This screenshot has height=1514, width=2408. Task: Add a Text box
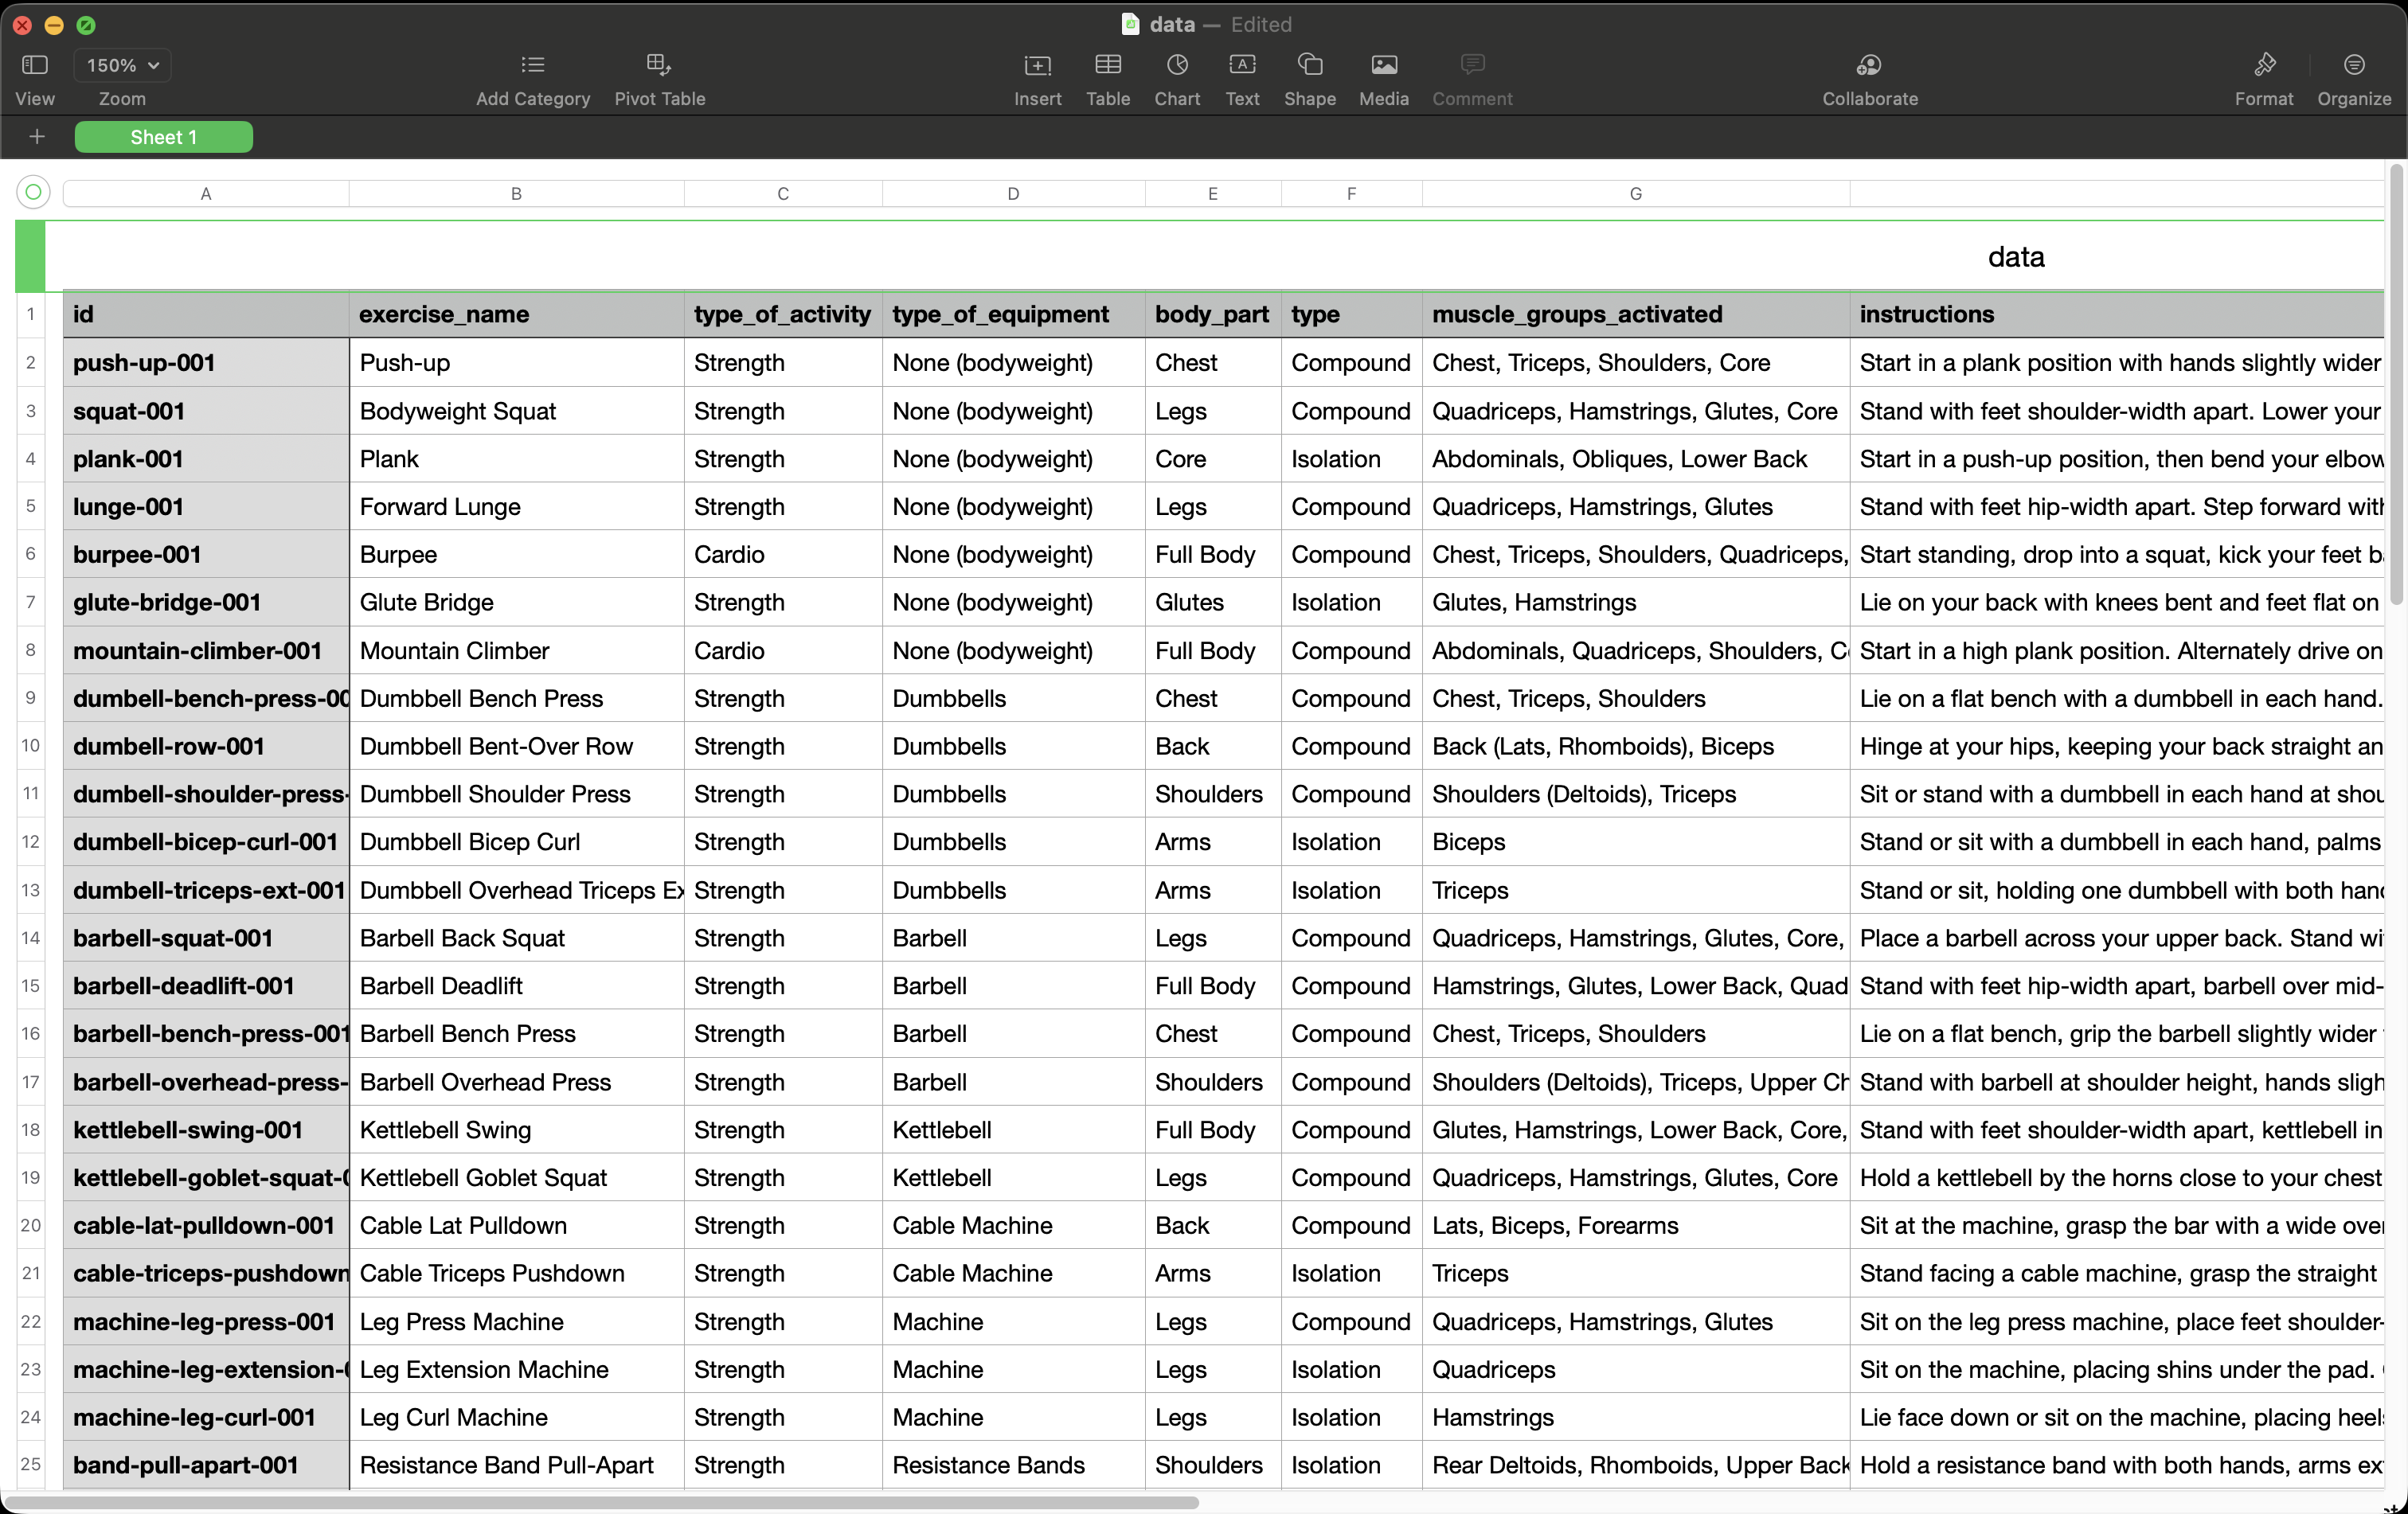click(1242, 65)
